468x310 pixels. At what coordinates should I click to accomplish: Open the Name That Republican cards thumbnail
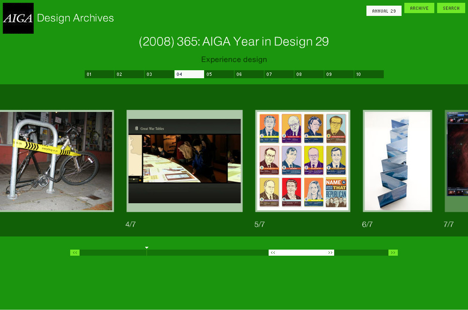[x=303, y=161]
